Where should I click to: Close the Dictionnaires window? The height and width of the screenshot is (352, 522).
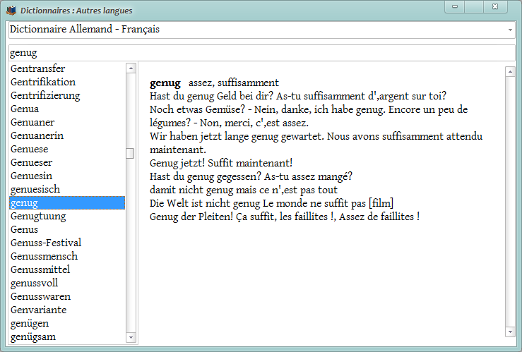495,6
